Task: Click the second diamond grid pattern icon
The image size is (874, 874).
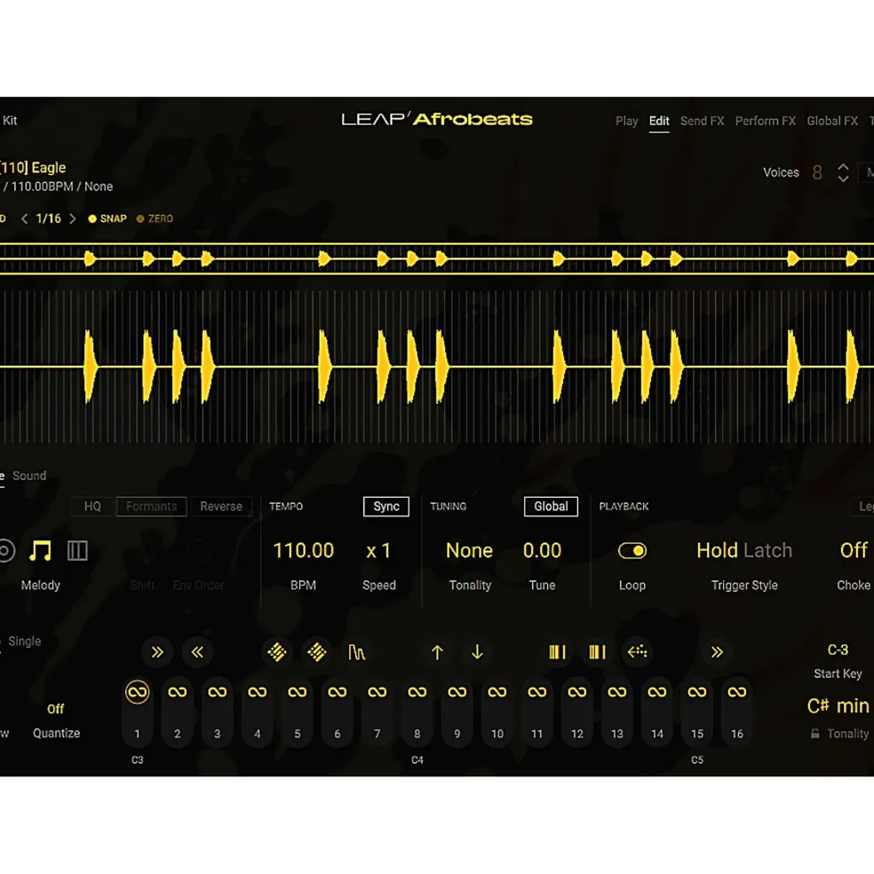Action: [x=316, y=651]
